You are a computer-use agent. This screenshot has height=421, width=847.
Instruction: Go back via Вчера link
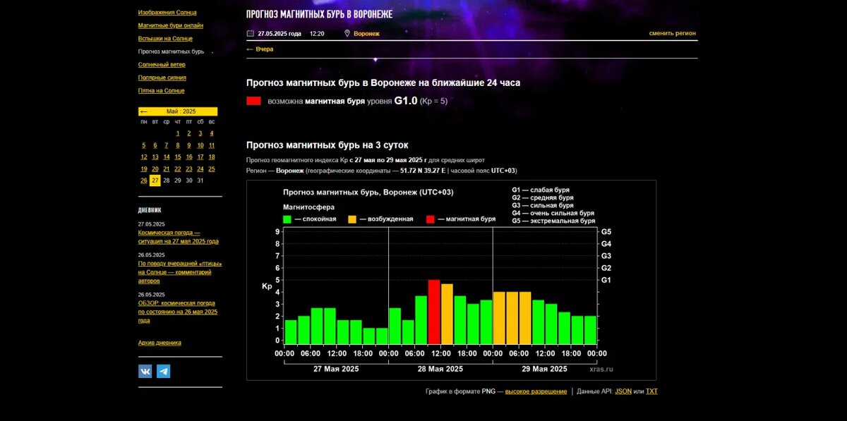pyautogui.click(x=260, y=49)
